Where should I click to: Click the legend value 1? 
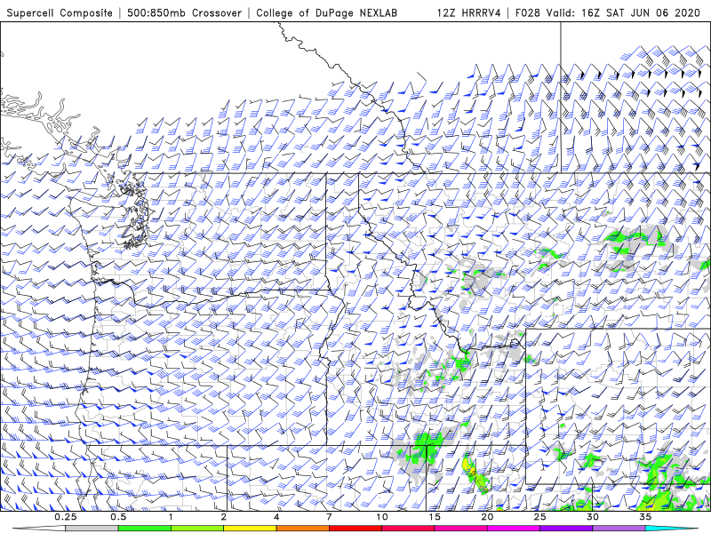tap(171, 517)
